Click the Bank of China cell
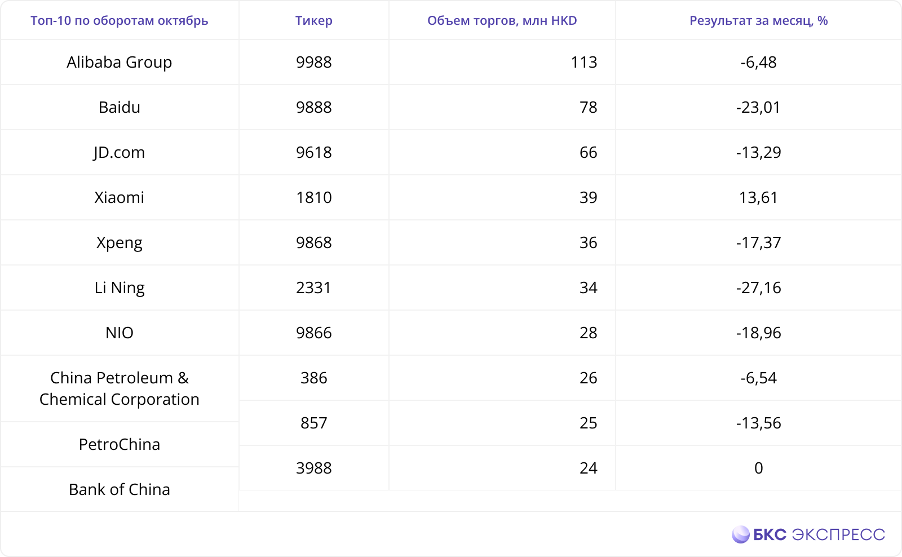 [120, 489]
